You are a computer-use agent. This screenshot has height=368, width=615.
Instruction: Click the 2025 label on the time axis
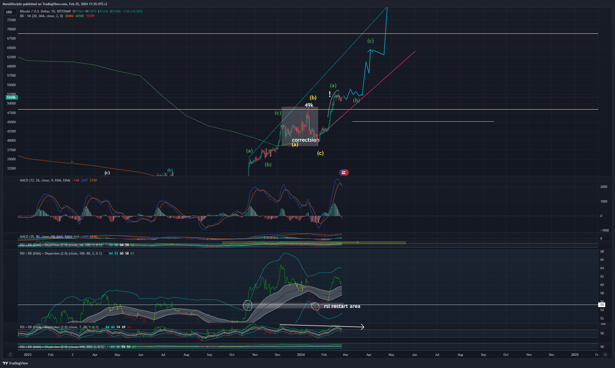[575, 354]
